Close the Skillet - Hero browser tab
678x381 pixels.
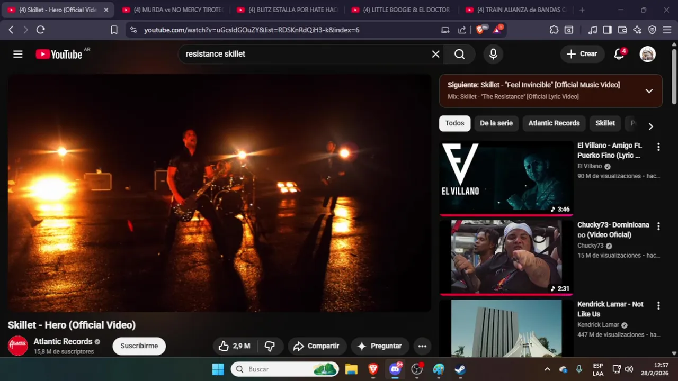pyautogui.click(x=106, y=10)
